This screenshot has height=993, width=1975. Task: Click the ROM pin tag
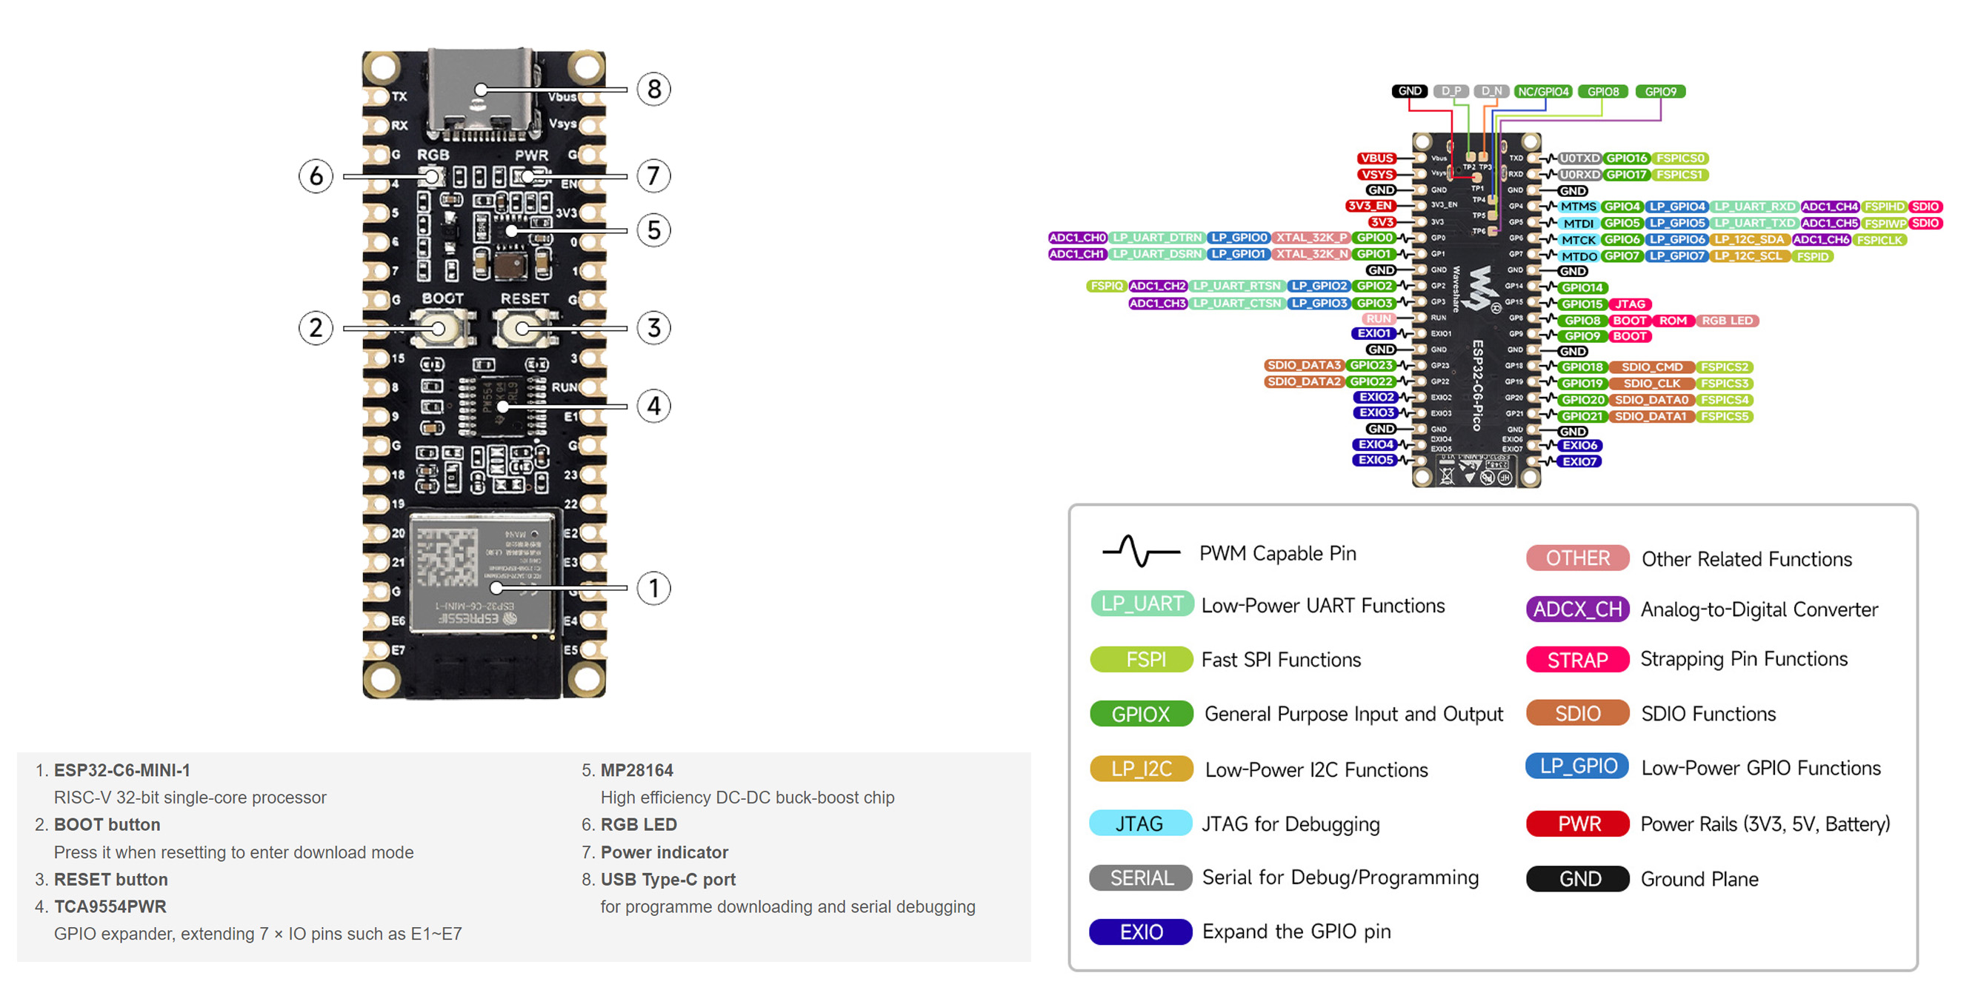click(x=1673, y=321)
